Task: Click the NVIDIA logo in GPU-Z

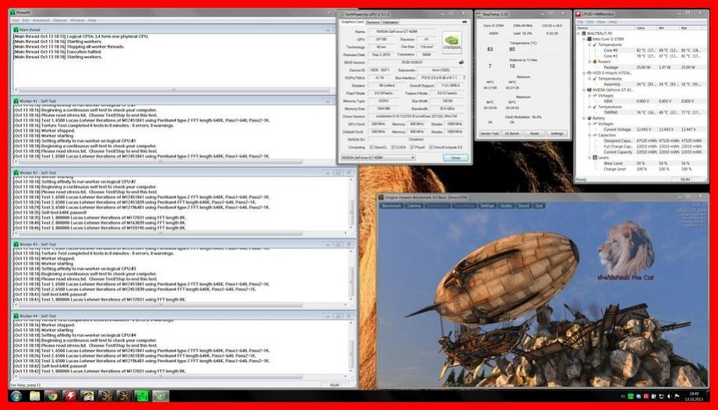Action: 452,41
